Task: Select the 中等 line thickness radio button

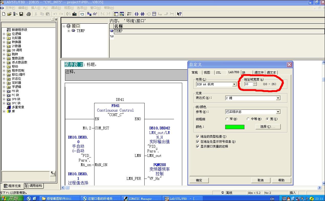Action: coord(248,119)
